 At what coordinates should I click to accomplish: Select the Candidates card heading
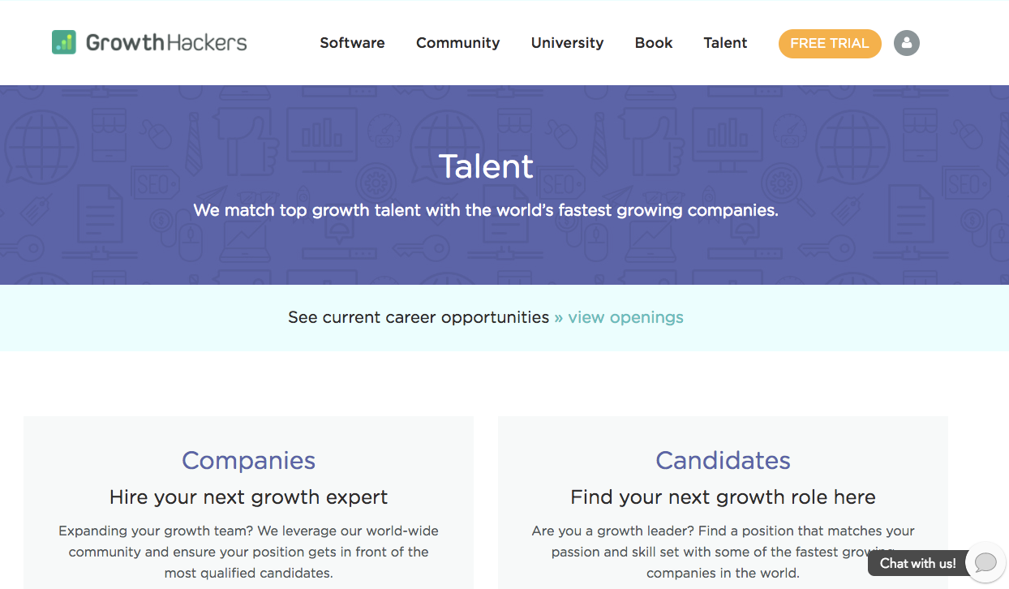point(723,460)
